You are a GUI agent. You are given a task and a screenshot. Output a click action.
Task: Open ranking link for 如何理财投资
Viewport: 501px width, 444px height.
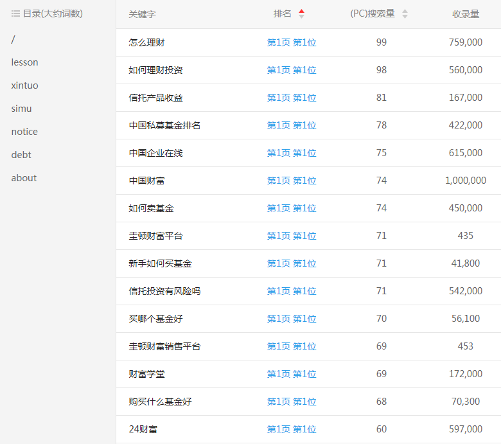292,70
